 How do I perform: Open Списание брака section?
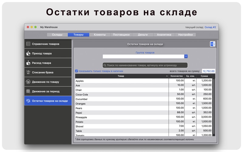[x=48, y=72]
